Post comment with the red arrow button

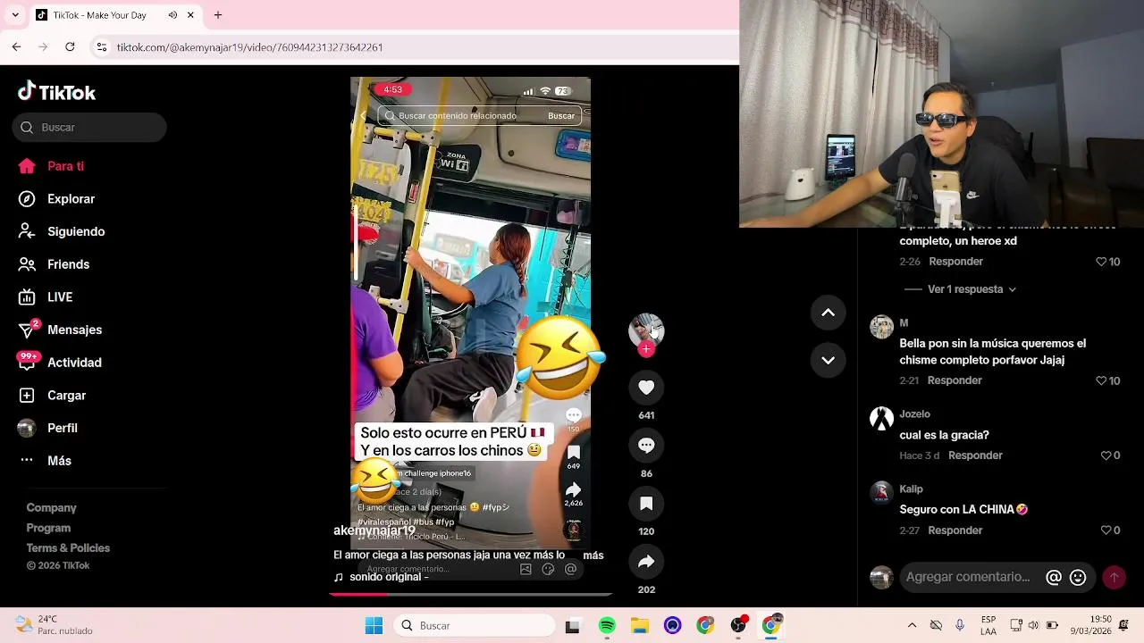click(x=1114, y=578)
